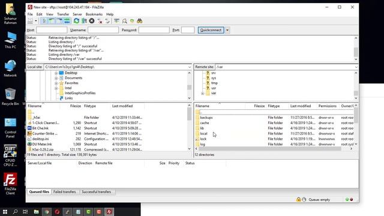This screenshot has width=384, height=216.
Task: Click the Username input field
Action: (x=103, y=30)
